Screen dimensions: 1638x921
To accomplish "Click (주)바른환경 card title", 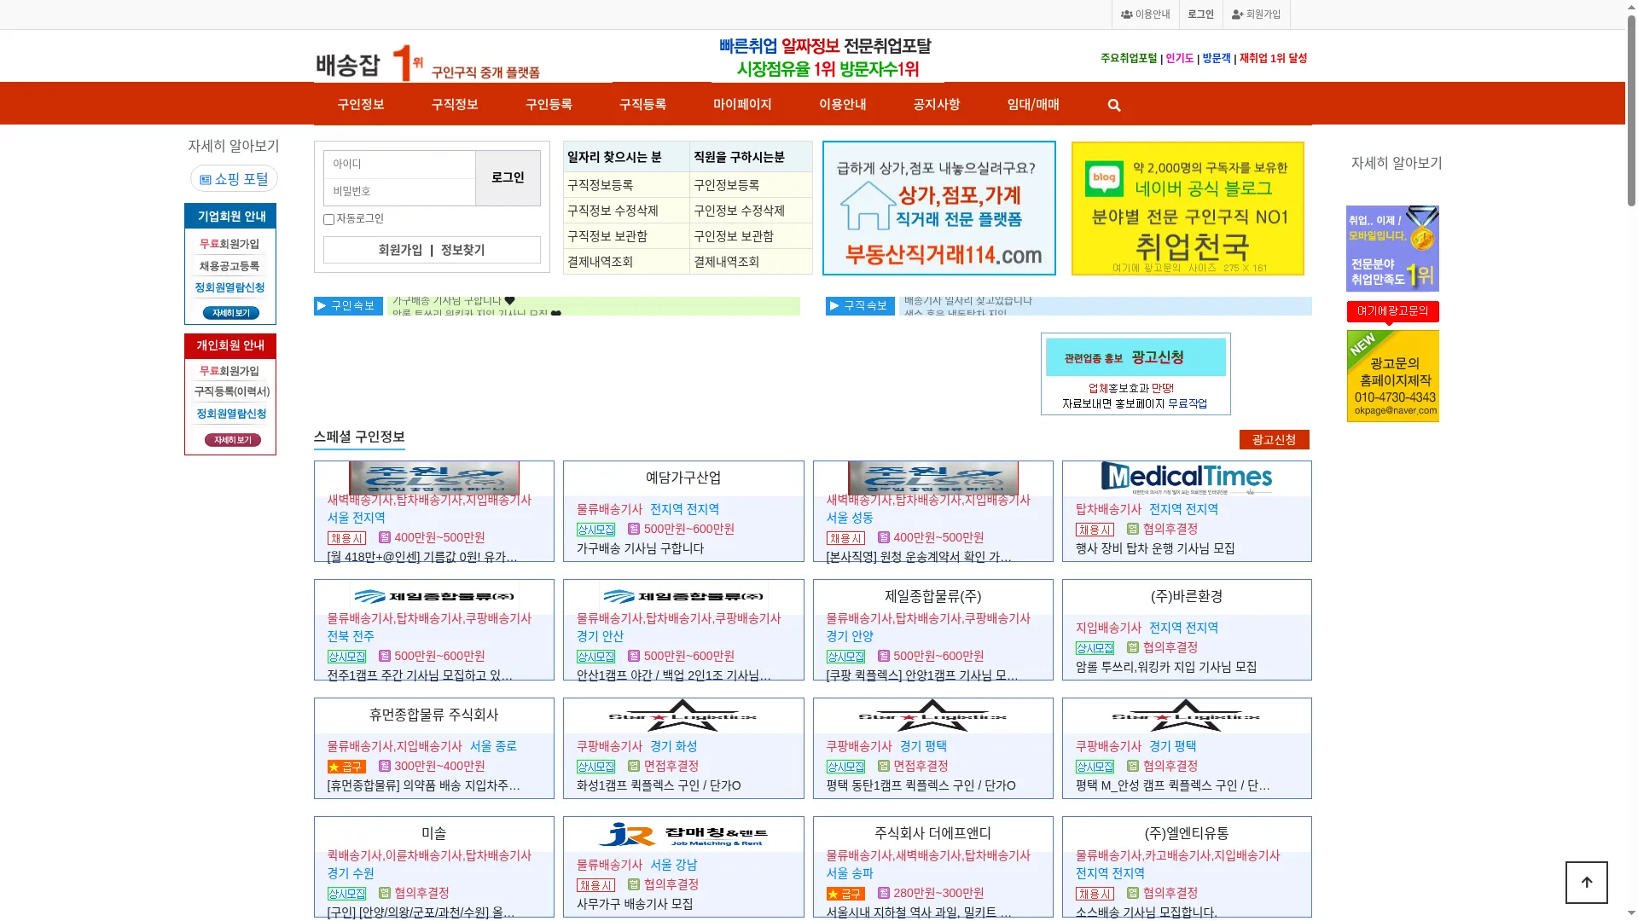I will [x=1186, y=596].
